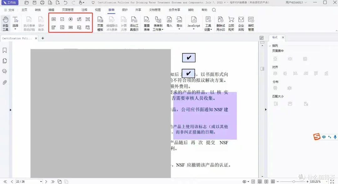This screenshot has height=184, width=338.
Task: Click the user account 用户40544913
Action: point(296,2)
